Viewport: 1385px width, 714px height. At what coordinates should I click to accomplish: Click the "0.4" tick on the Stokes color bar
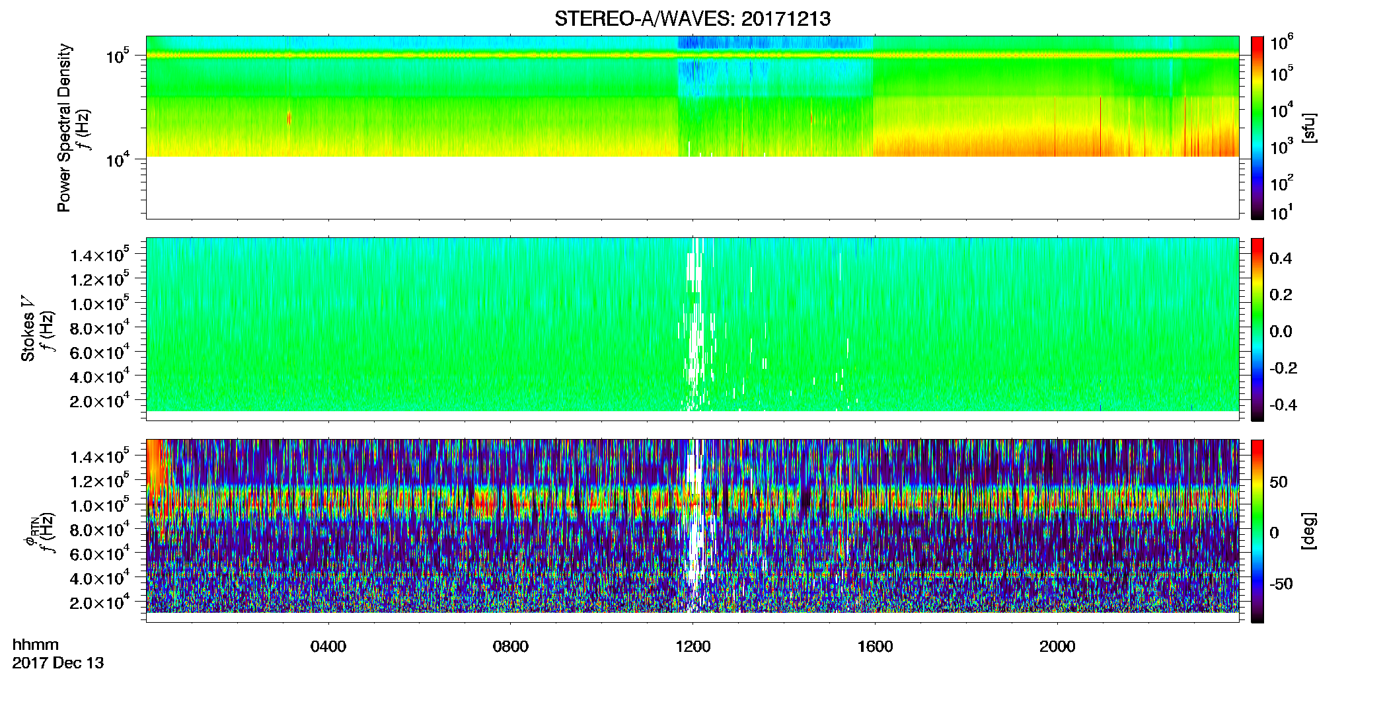(1281, 258)
